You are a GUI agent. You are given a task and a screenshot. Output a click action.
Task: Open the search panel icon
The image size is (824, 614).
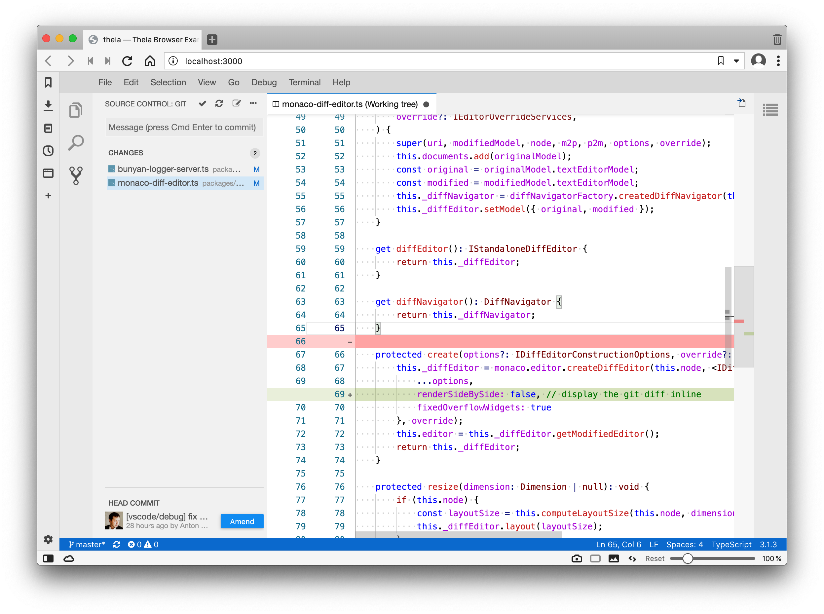76,142
